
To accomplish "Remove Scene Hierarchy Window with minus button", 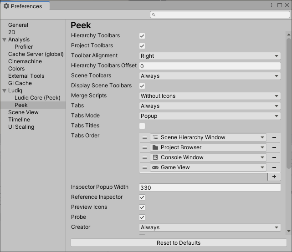I will coord(274,137).
